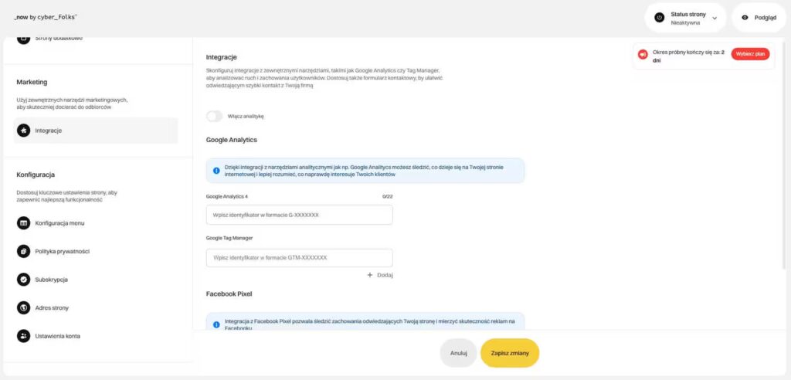Click the Subskrypcja checkmark icon
The height and width of the screenshot is (380, 791).
(23, 280)
